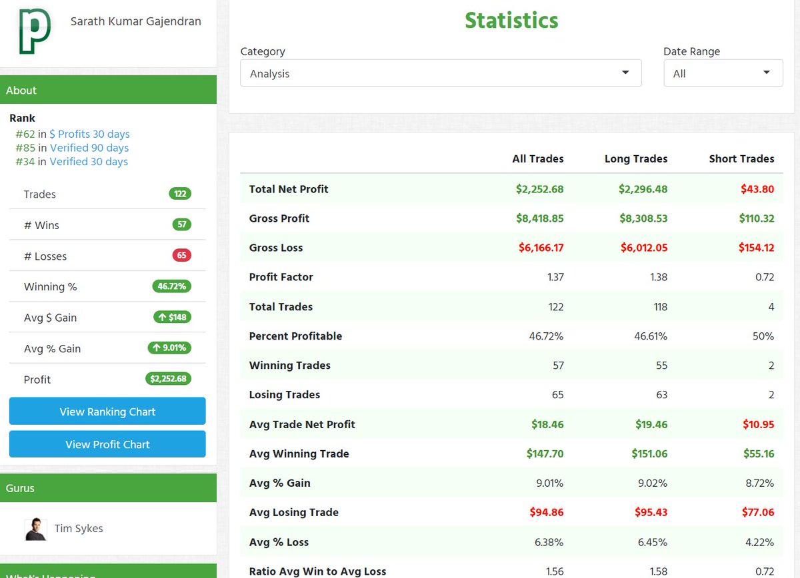Screen dimensions: 800x578
Task: Click the $148 Avg $ Gain badge
Action: [172, 318]
